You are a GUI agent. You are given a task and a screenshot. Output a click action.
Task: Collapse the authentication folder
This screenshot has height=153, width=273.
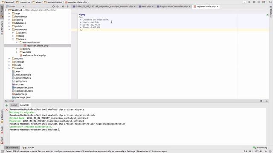(x=17, y=42)
